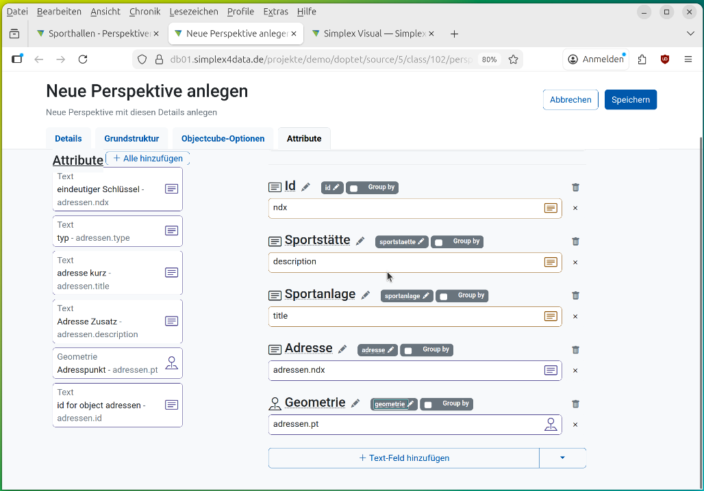Switch to the Grundstruktur tab
Image resolution: width=704 pixels, height=491 pixels.
[x=131, y=139]
